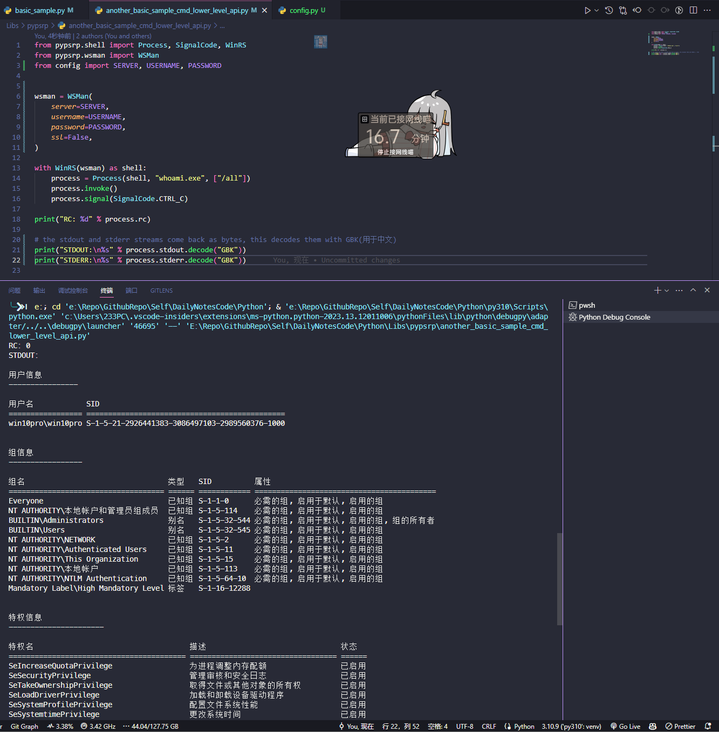
Task: Change end of line sequence CRLF
Action: tap(489, 726)
